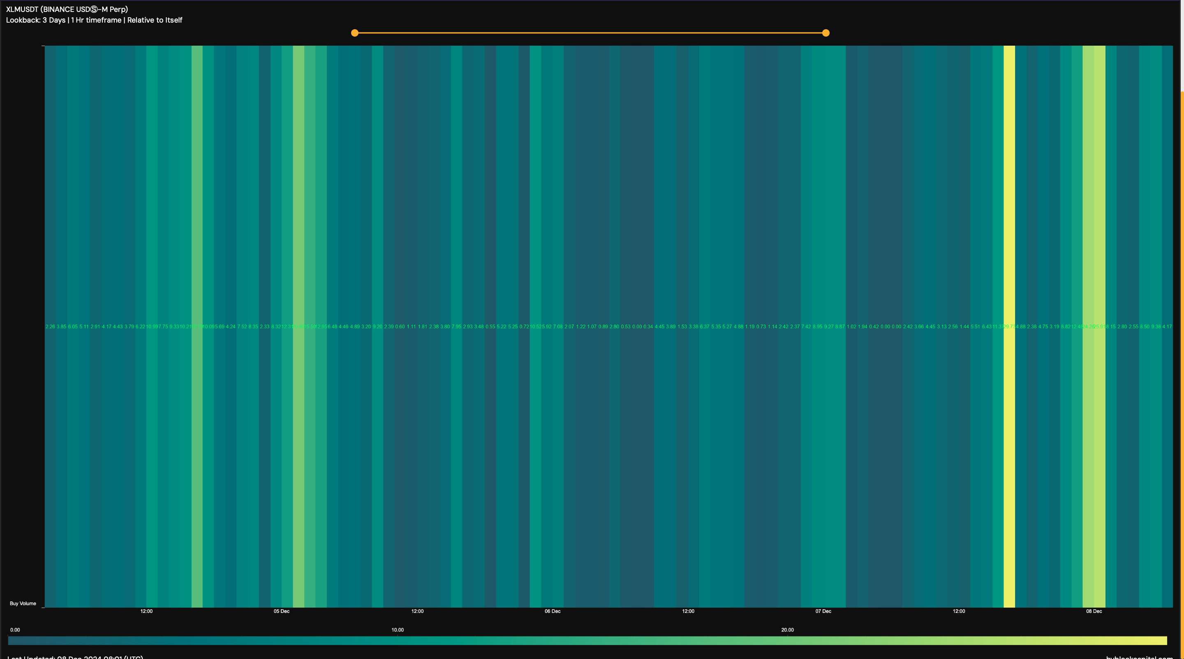
Task: Click the orange vertical scrollbar on the right
Action: coord(1182,375)
